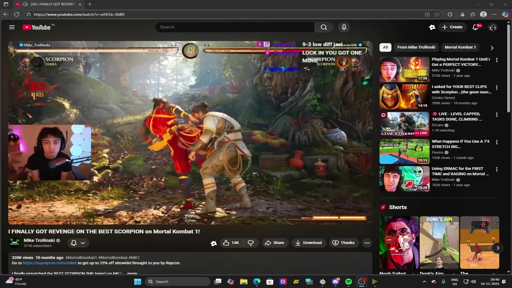This screenshot has height=288, width=512.
Task: Open the YouTube icon left of Create
Action: pyautogui.click(x=432, y=27)
